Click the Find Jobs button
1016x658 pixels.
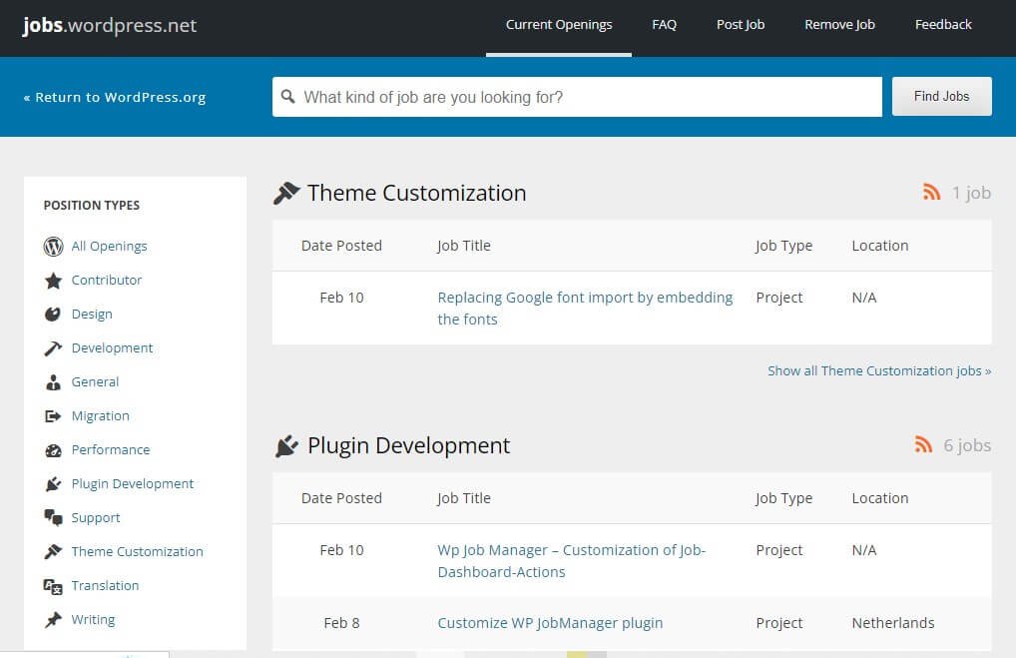[x=941, y=96]
